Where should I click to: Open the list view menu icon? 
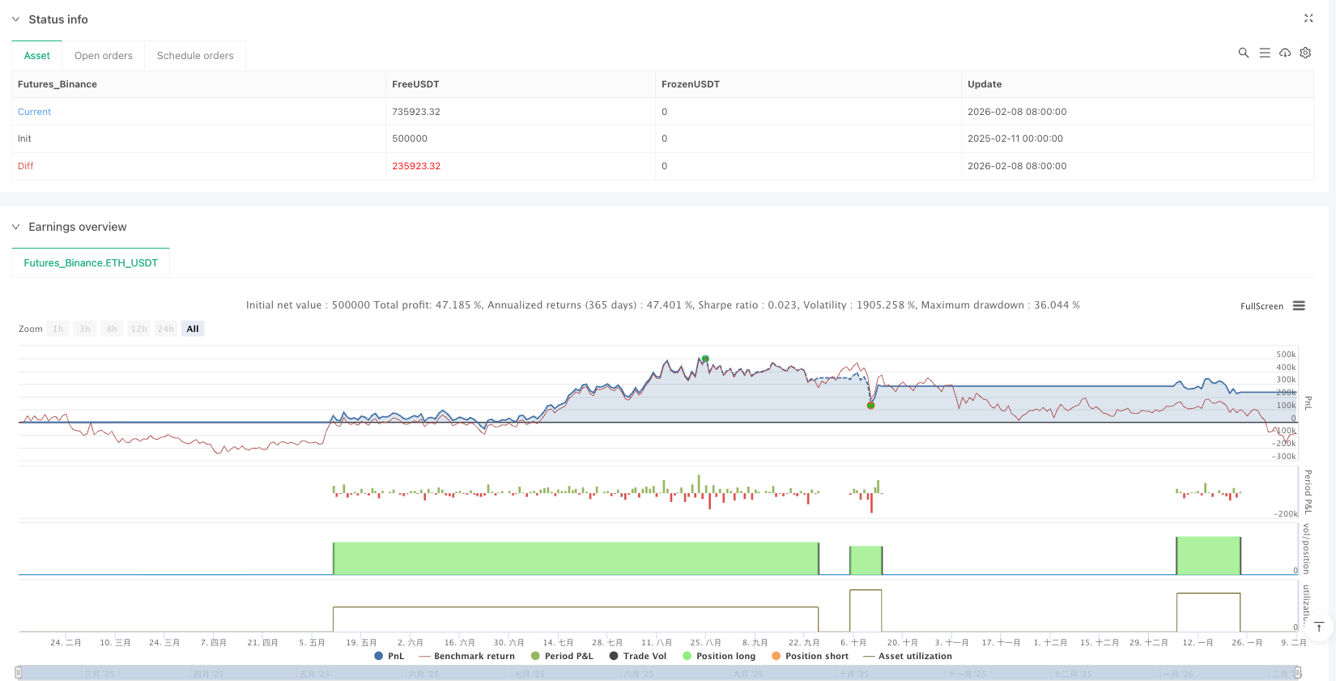point(1264,53)
